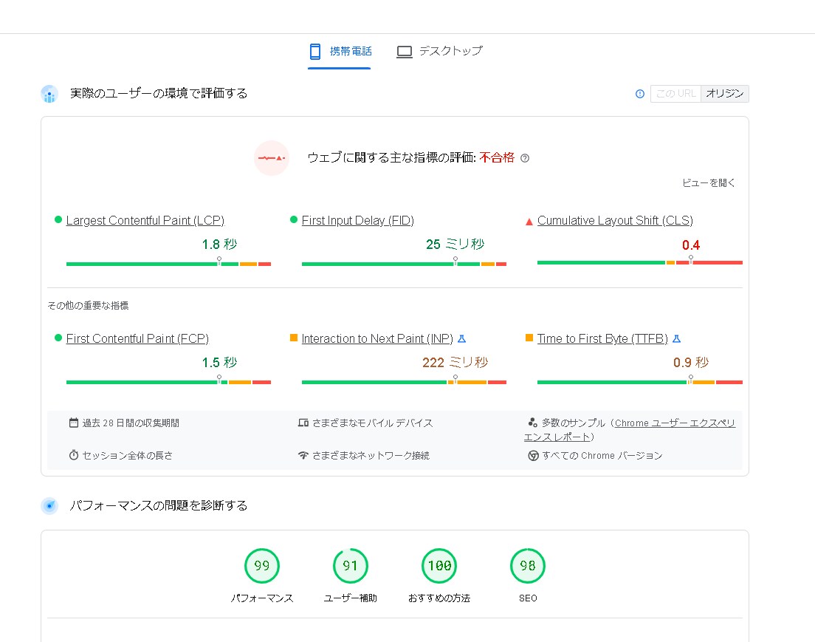This screenshot has height=642, width=815.
Task: Select the パフォーマンス score gauge 99
Action: [262, 565]
